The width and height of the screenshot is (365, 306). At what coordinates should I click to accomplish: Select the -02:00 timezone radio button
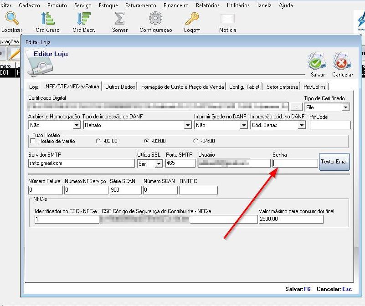pyautogui.click(x=98, y=141)
